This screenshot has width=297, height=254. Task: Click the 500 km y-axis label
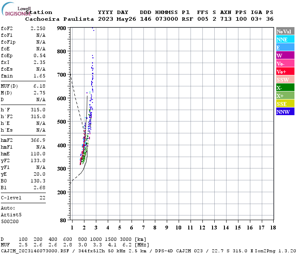point(62,122)
